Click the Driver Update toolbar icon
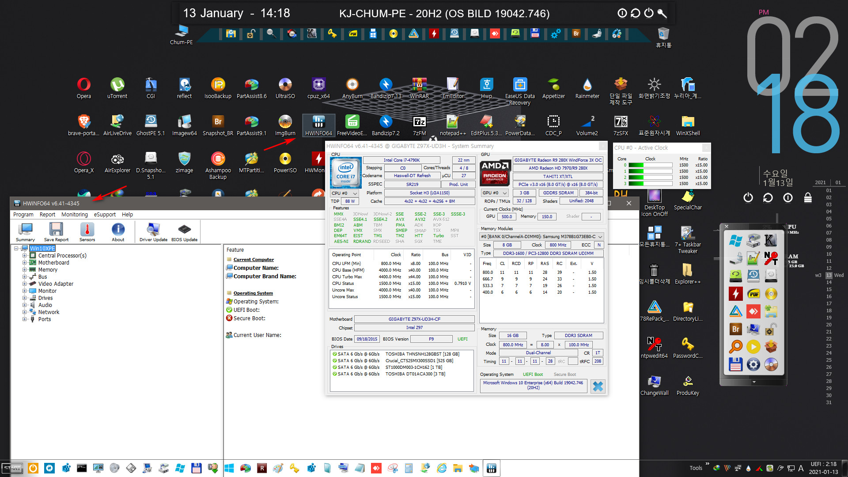 [x=153, y=232]
